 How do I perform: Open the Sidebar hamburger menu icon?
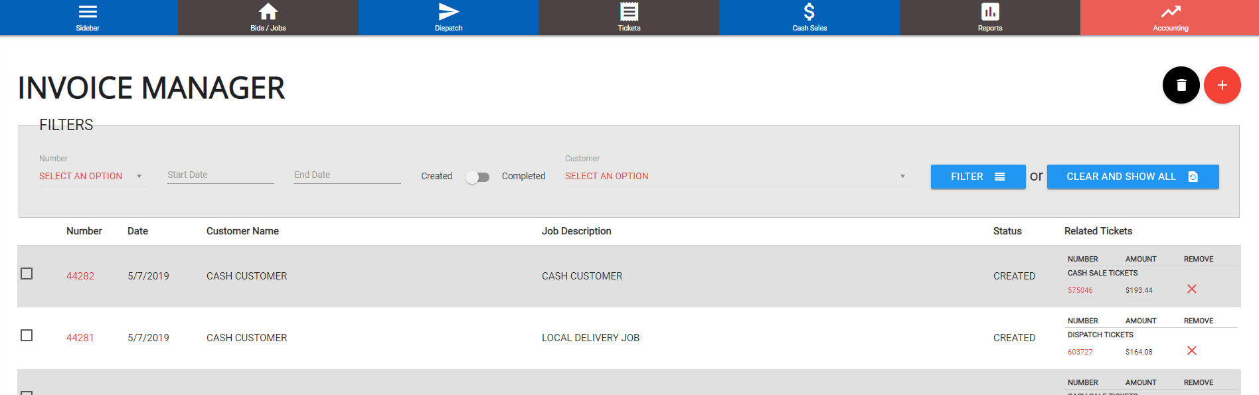pos(88,12)
